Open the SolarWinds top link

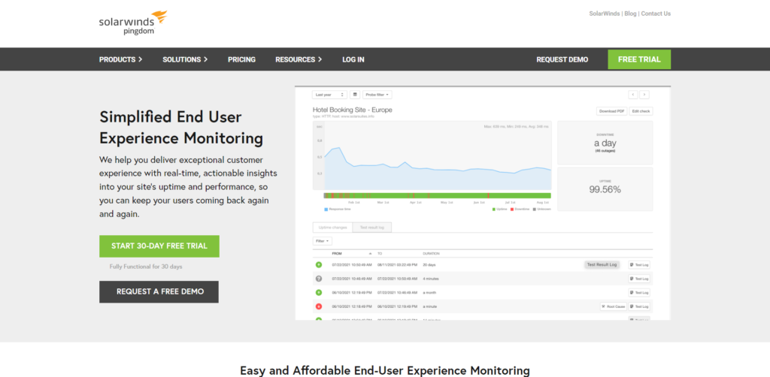point(605,14)
